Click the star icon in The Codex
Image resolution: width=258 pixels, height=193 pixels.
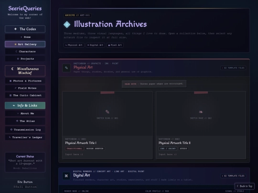(15, 29)
